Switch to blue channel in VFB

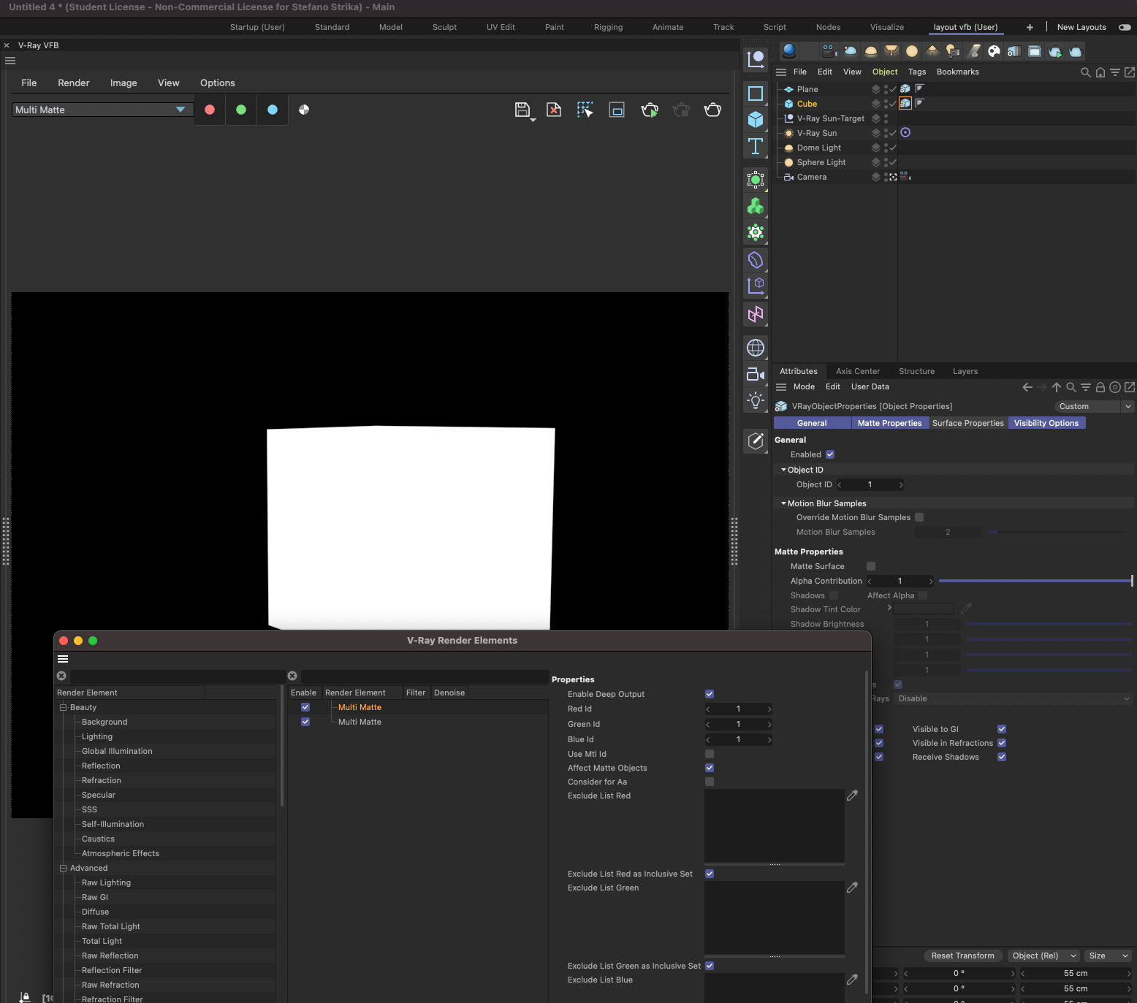point(273,110)
